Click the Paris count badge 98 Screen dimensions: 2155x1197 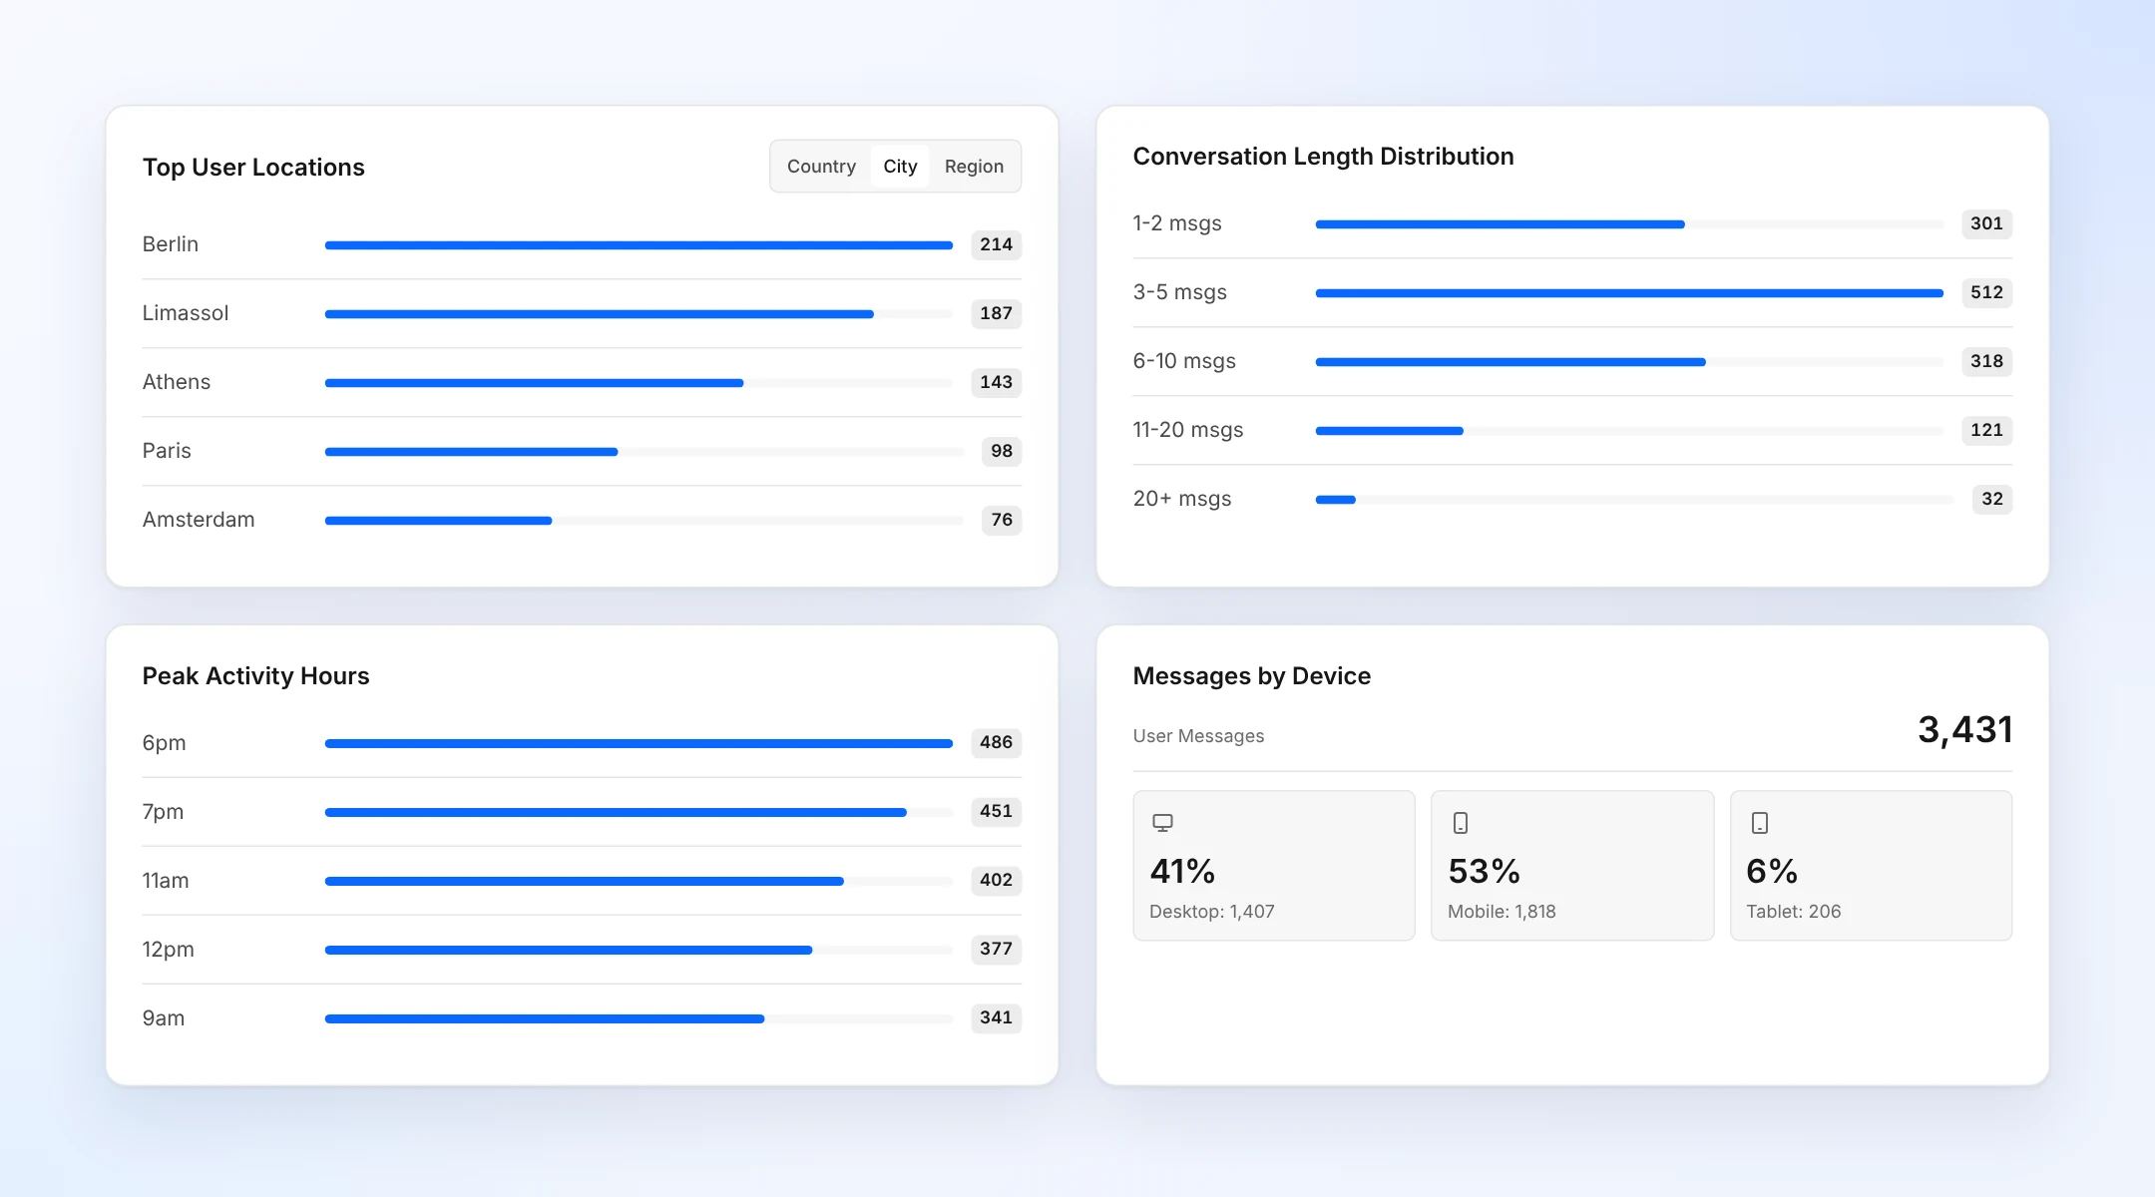(1002, 451)
